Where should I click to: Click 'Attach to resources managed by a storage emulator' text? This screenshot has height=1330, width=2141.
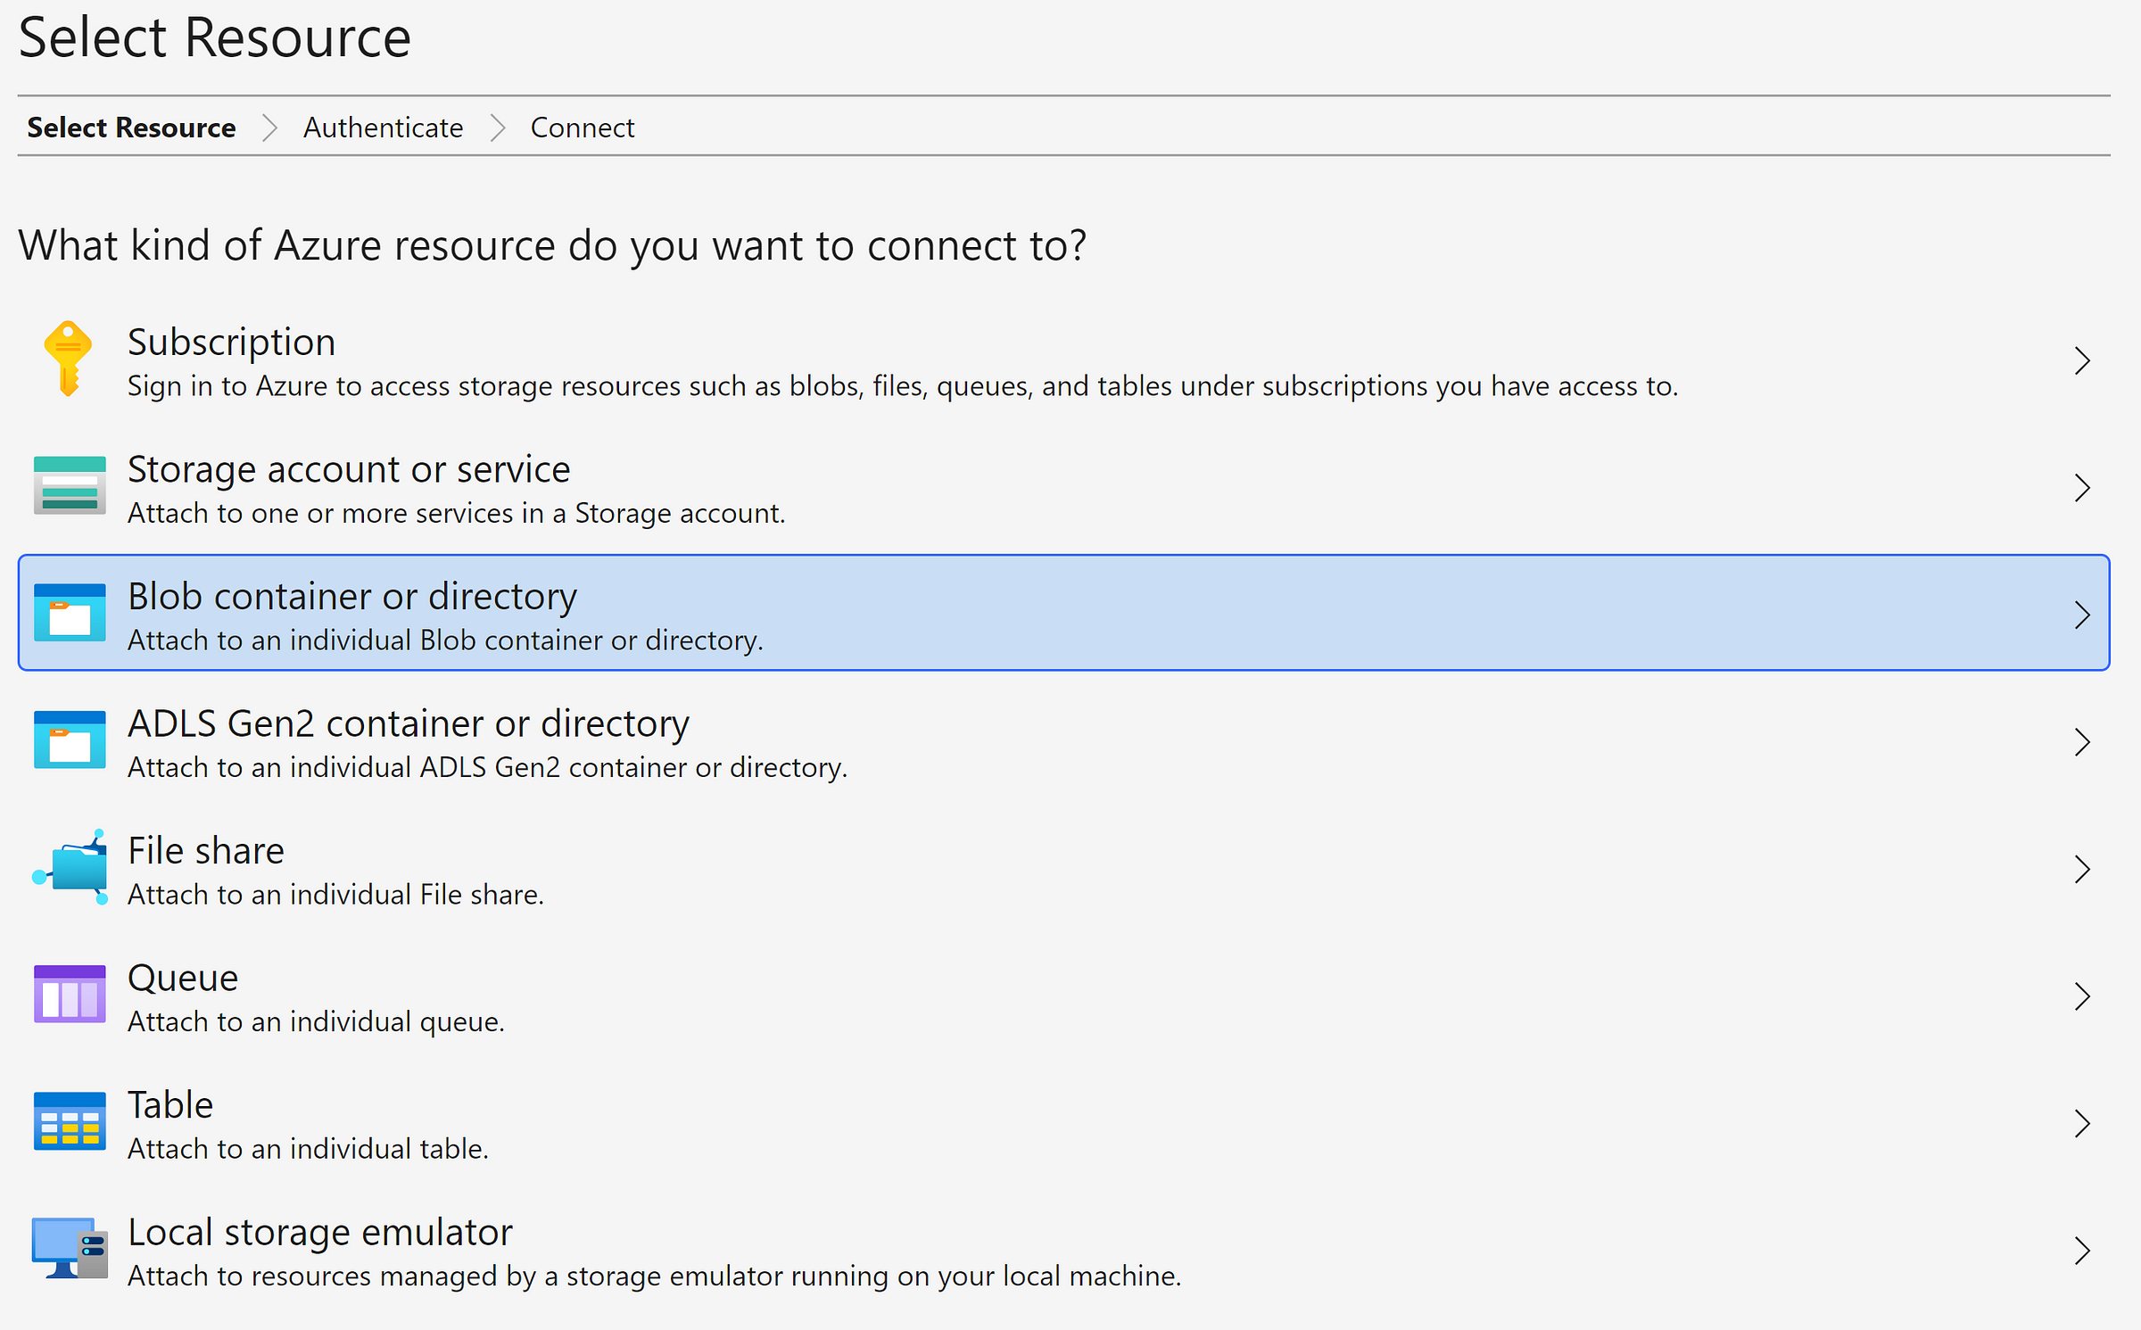coord(655,1276)
